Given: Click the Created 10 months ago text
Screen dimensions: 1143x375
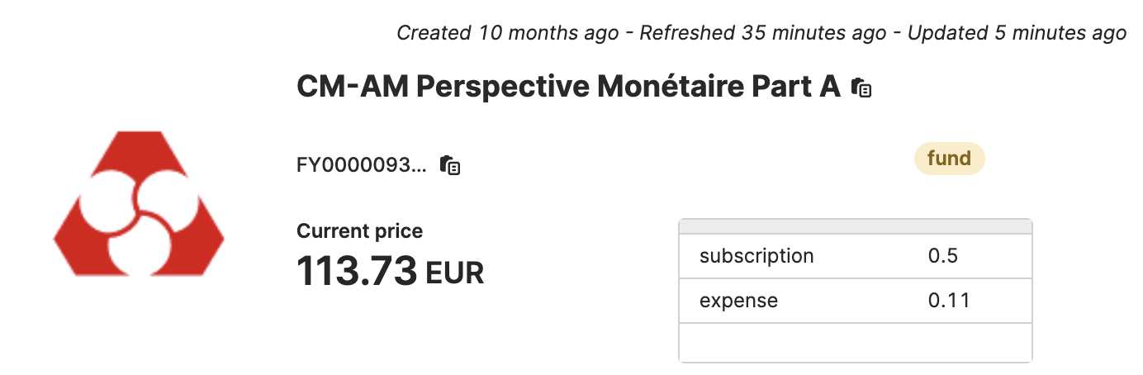Looking at the screenshot, I should [x=507, y=33].
